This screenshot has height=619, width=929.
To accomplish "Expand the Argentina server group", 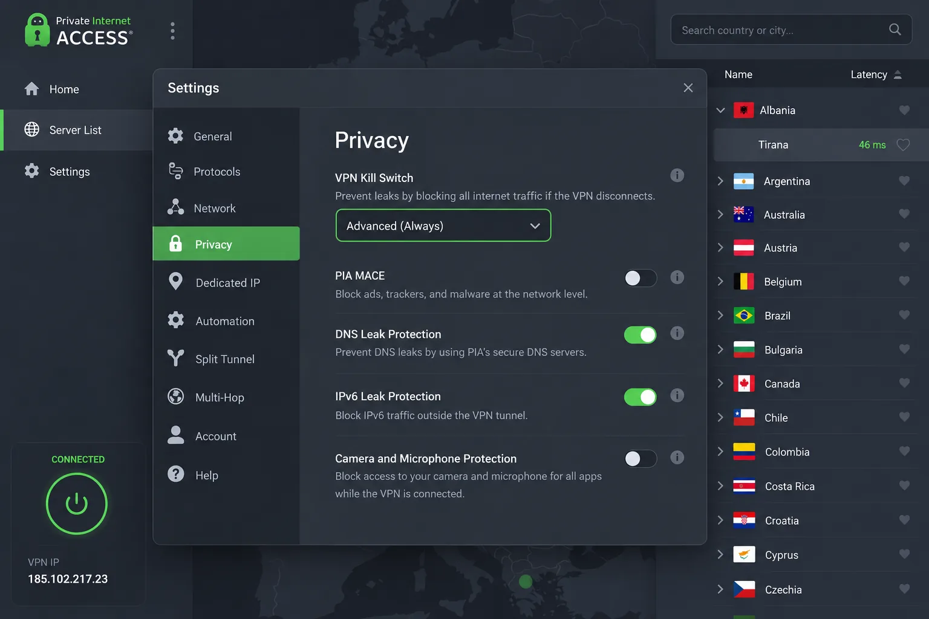I will click(x=720, y=181).
